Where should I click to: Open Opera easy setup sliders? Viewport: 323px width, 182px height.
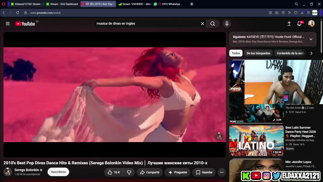point(308,13)
